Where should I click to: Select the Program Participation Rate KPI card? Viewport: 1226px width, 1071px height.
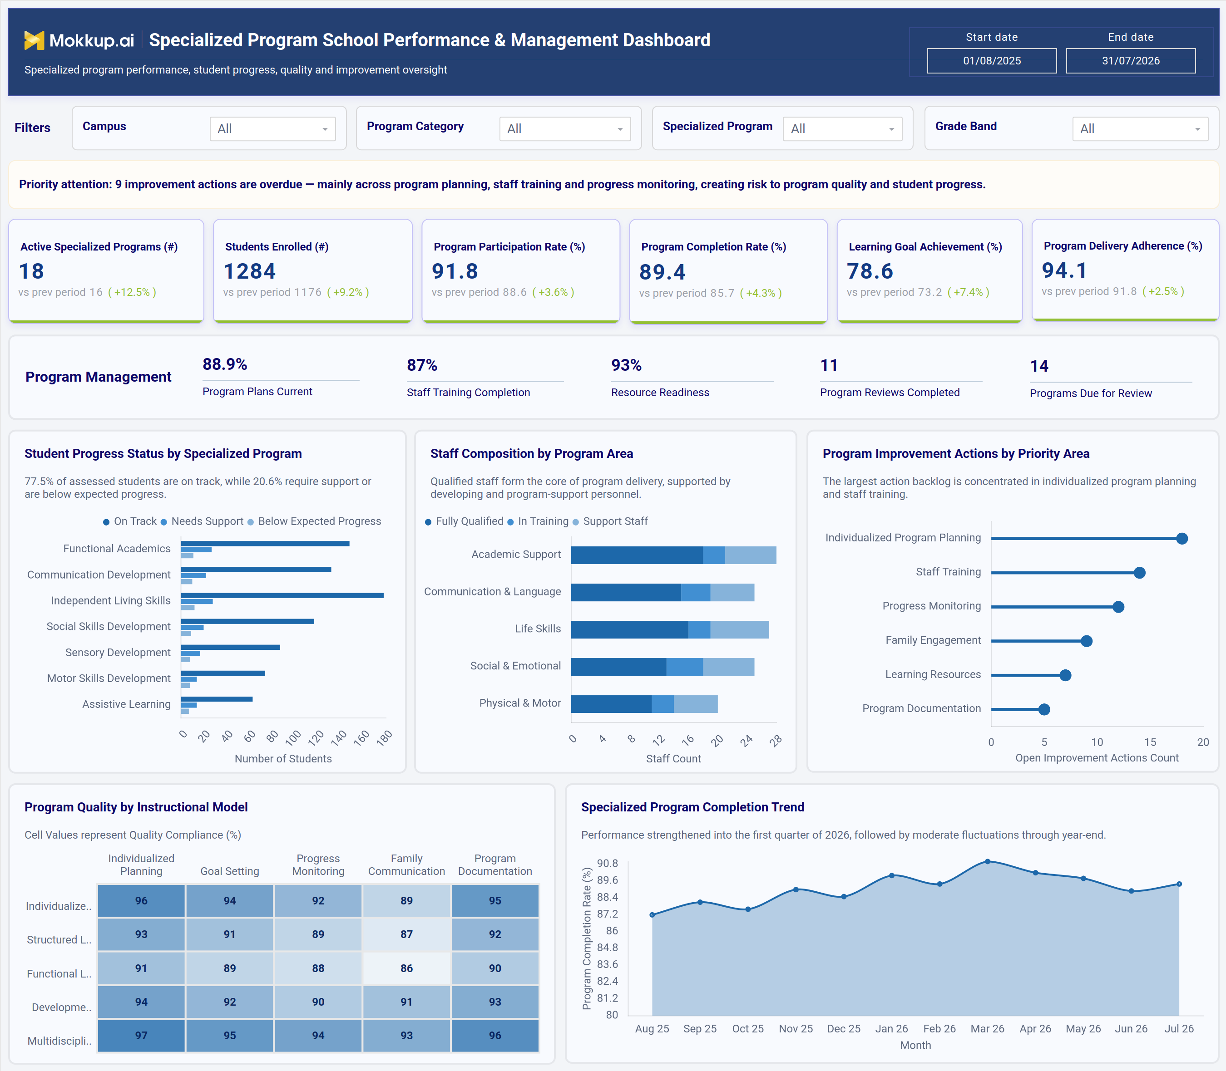(x=521, y=271)
